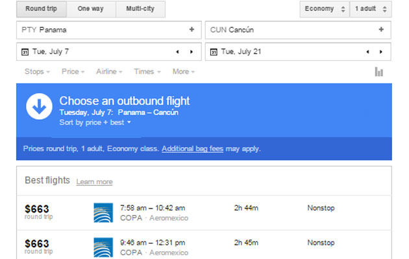Select the Round trip option
Viewport: 409px width, 259px height.
coord(42,9)
